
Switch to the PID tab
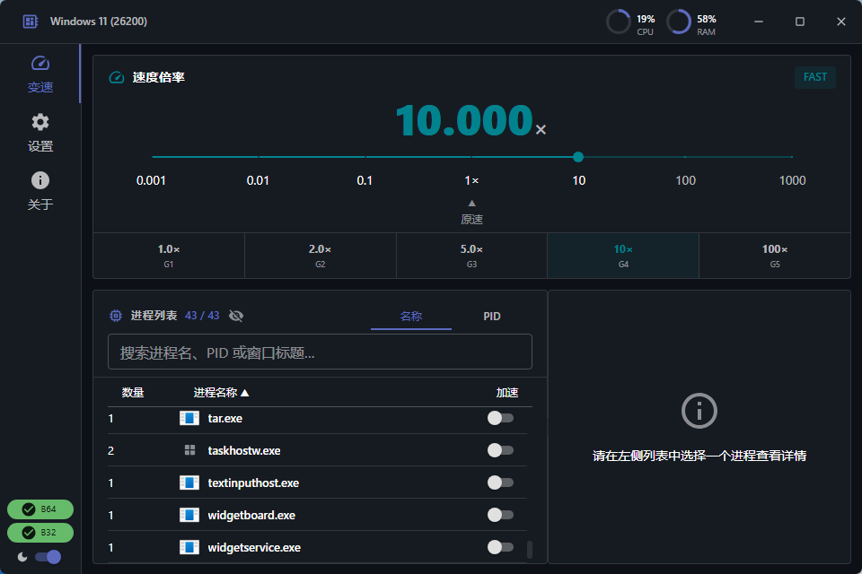pyautogui.click(x=492, y=317)
